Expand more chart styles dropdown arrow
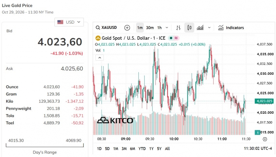The image size is (276, 157). 209,28
